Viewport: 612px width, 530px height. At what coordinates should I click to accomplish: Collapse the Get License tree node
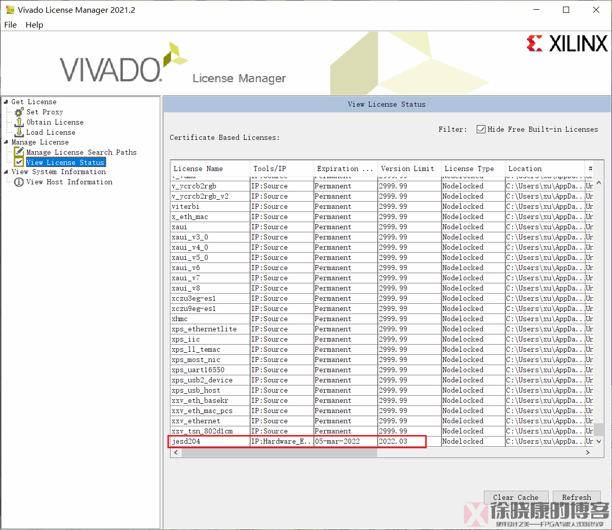click(x=6, y=102)
